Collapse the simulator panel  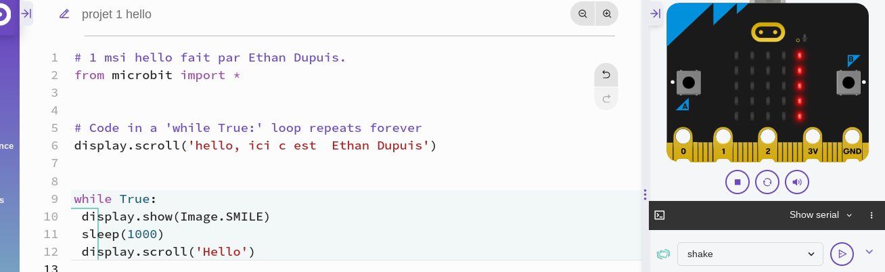click(655, 14)
